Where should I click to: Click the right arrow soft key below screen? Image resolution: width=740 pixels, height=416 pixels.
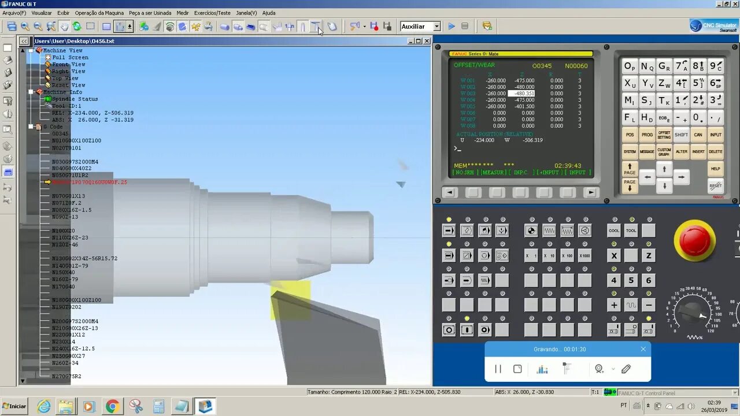tap(590, 192)
